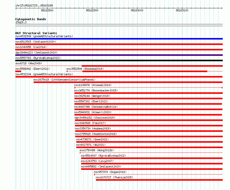Open the nsv6495892 (Sedlazeck2020) label
Image resolution: width=230 pixels, height=190 pixels.
tap(101, 166)
